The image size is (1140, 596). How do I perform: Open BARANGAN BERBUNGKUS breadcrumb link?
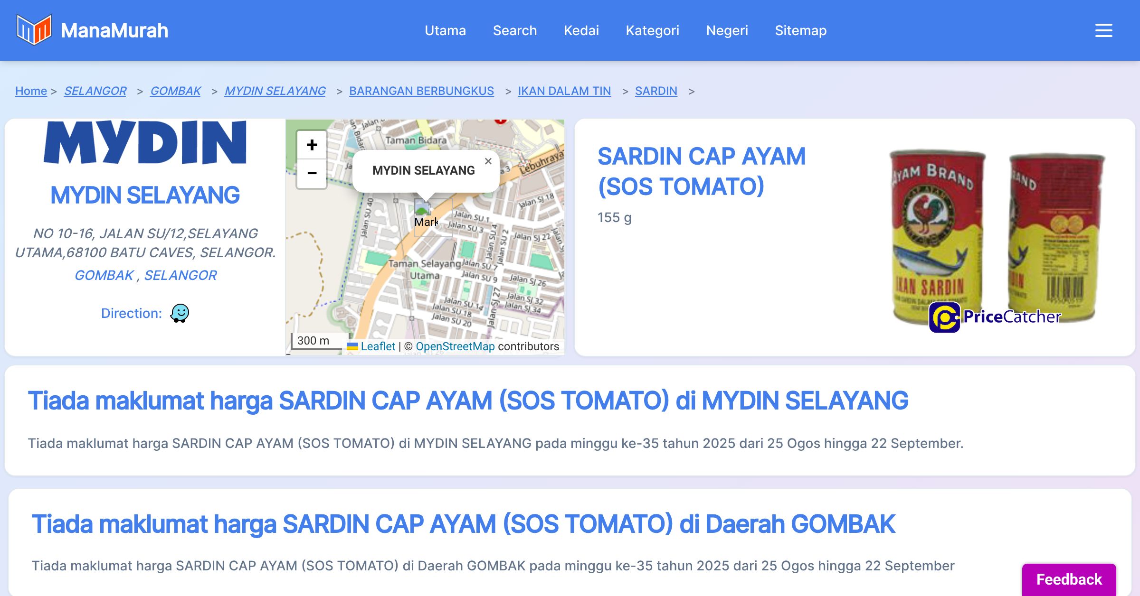421,91
